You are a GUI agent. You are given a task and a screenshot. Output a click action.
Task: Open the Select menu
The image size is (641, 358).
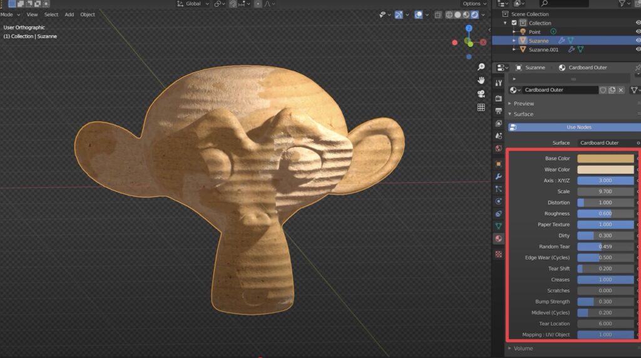coord(51,15)
